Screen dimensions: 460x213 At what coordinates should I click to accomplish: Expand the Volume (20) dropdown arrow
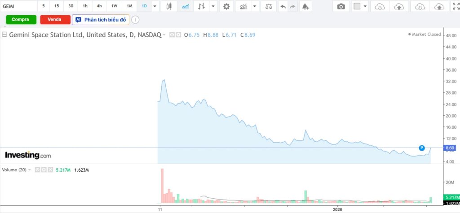[x=29, y=170]
